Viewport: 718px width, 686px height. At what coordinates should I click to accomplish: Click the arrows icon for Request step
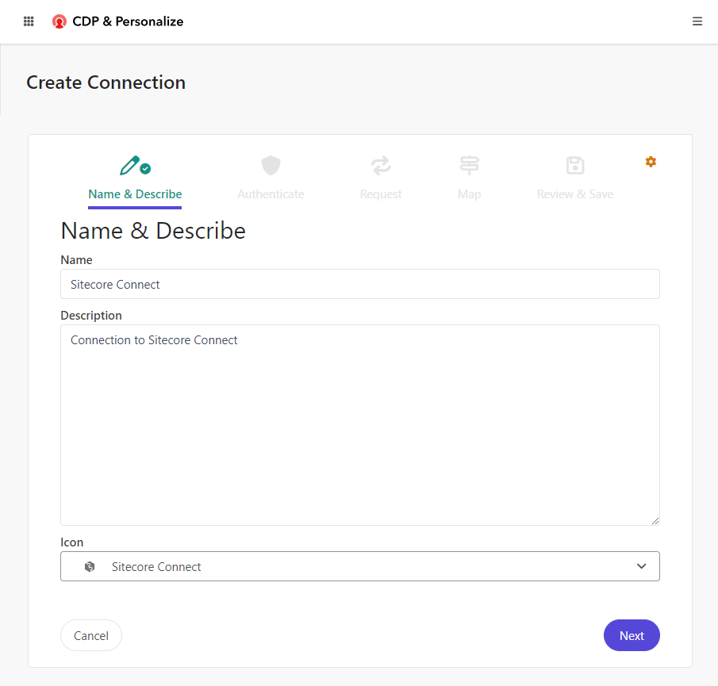click(x=381, y=166)
